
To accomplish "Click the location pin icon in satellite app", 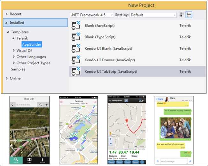I will coord(12,105).
